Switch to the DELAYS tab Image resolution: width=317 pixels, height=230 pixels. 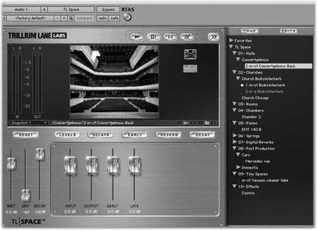point(101,135)
